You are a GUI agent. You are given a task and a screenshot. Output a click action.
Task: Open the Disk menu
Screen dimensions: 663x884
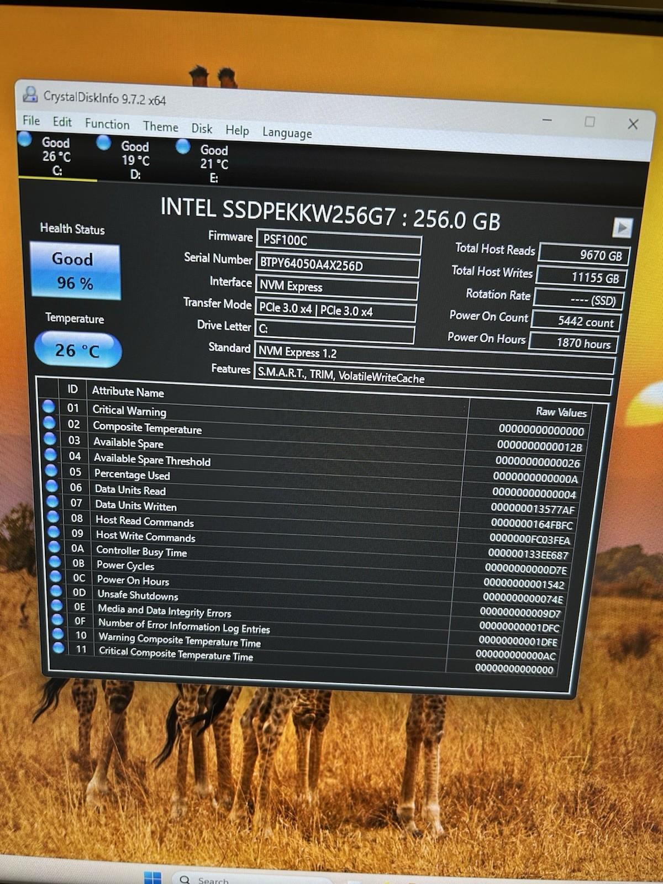pyautogui.click(x=202, y=128)
